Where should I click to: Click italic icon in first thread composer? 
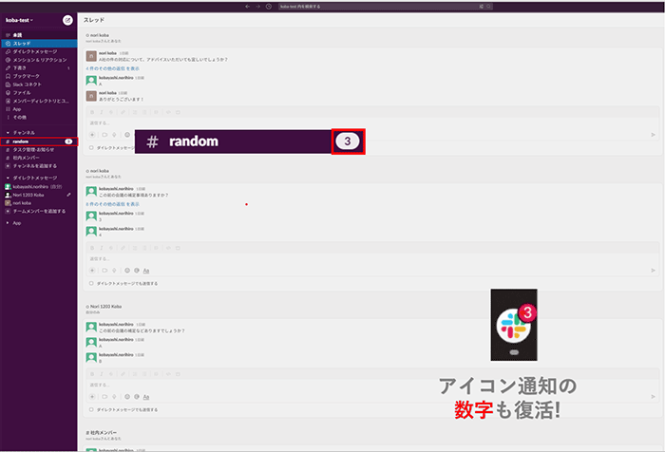tap(102, 112)
